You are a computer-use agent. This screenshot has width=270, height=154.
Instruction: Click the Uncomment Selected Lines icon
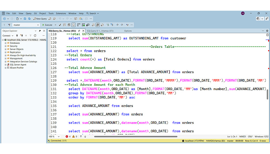pos(112,25)
